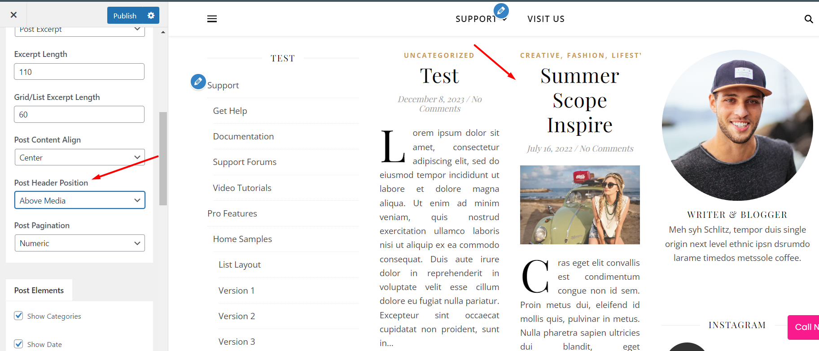Click the edit pencil beside Support widget

tap(198, 82)
